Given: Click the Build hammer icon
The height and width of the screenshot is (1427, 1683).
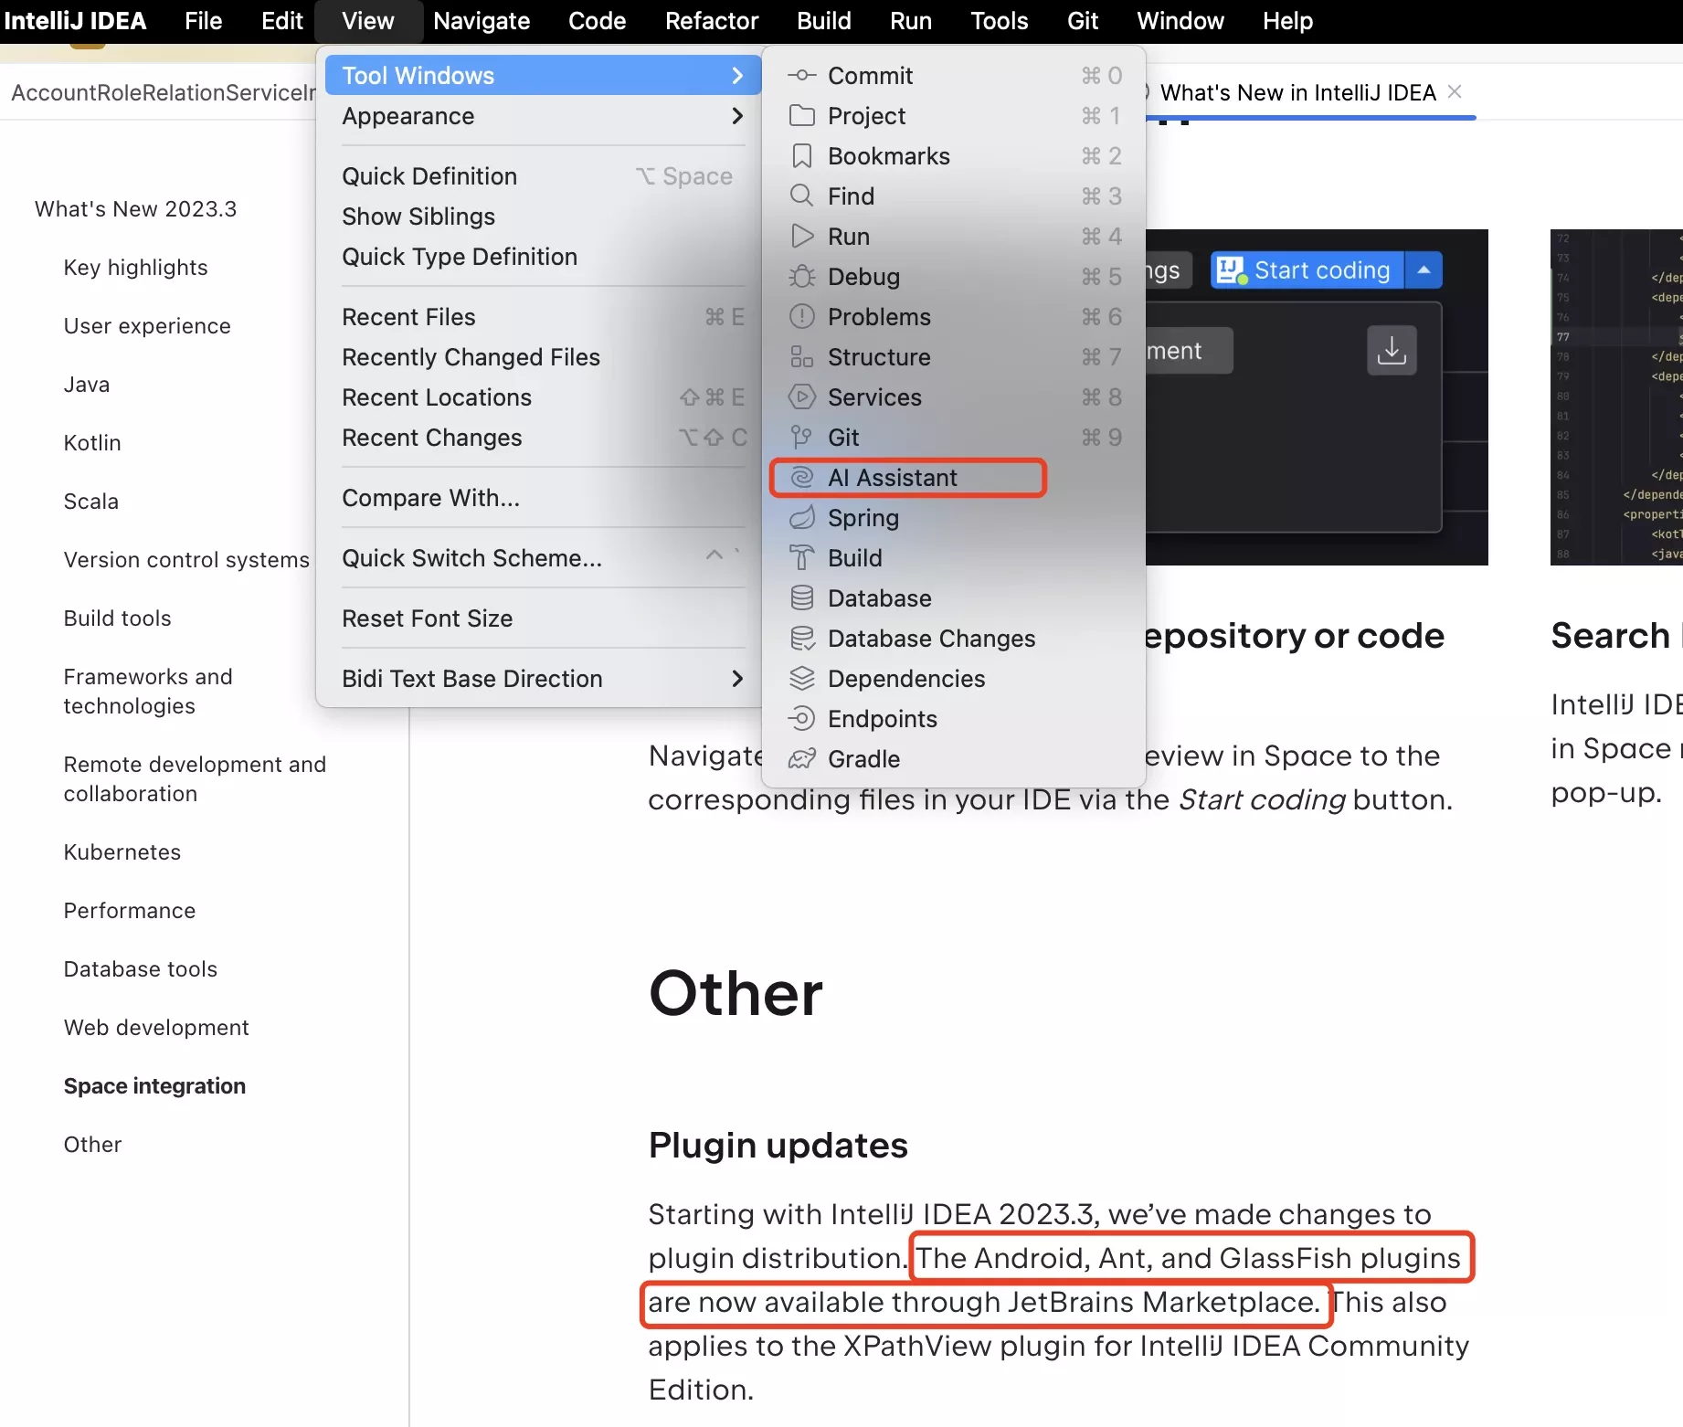Looking at the screenshot, I should pos(801,558).
